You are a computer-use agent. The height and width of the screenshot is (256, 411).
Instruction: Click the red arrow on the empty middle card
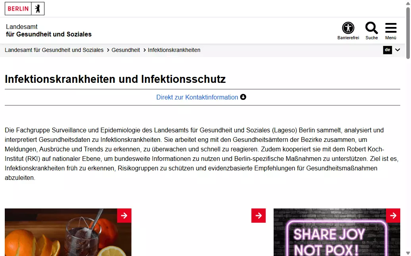point(259,216)
